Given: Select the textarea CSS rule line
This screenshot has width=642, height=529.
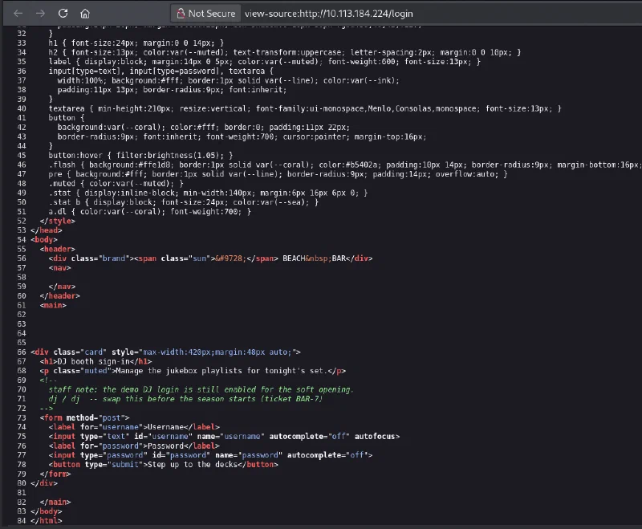Looking at the screenshot, I should pyautogui.click(x=305, y=108).
